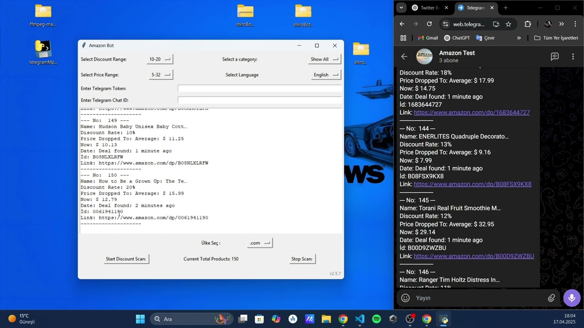Screen dimensions: 584x328
Task: Open the discount range 10-20 dropdown
Action: pyautogui.click(x=160, y=59)
